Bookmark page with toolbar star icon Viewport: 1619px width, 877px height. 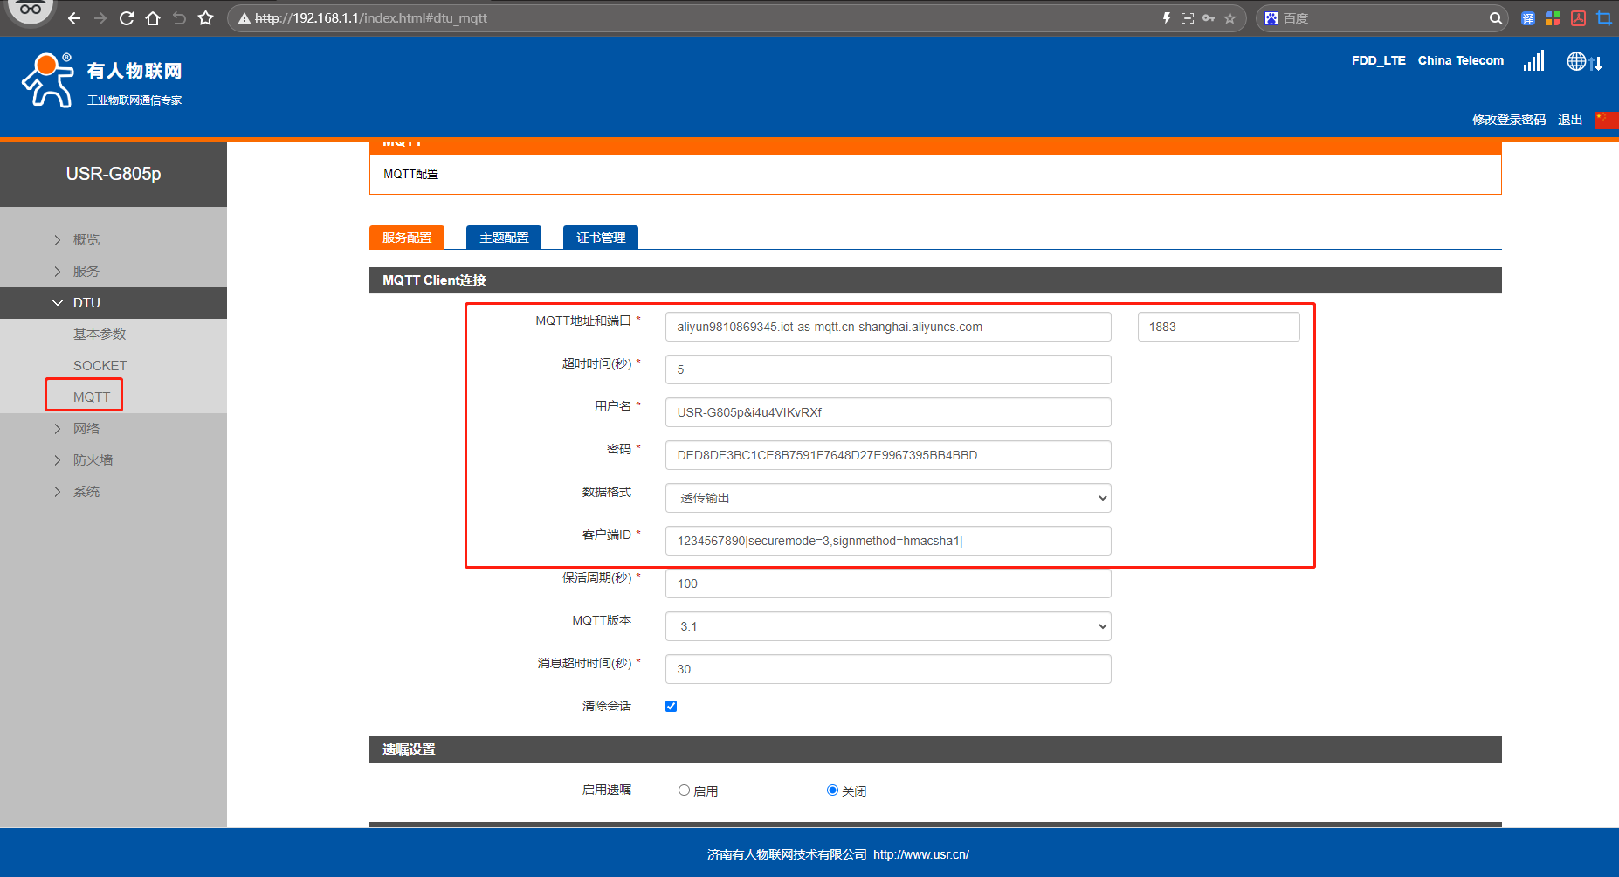(205, 18)
